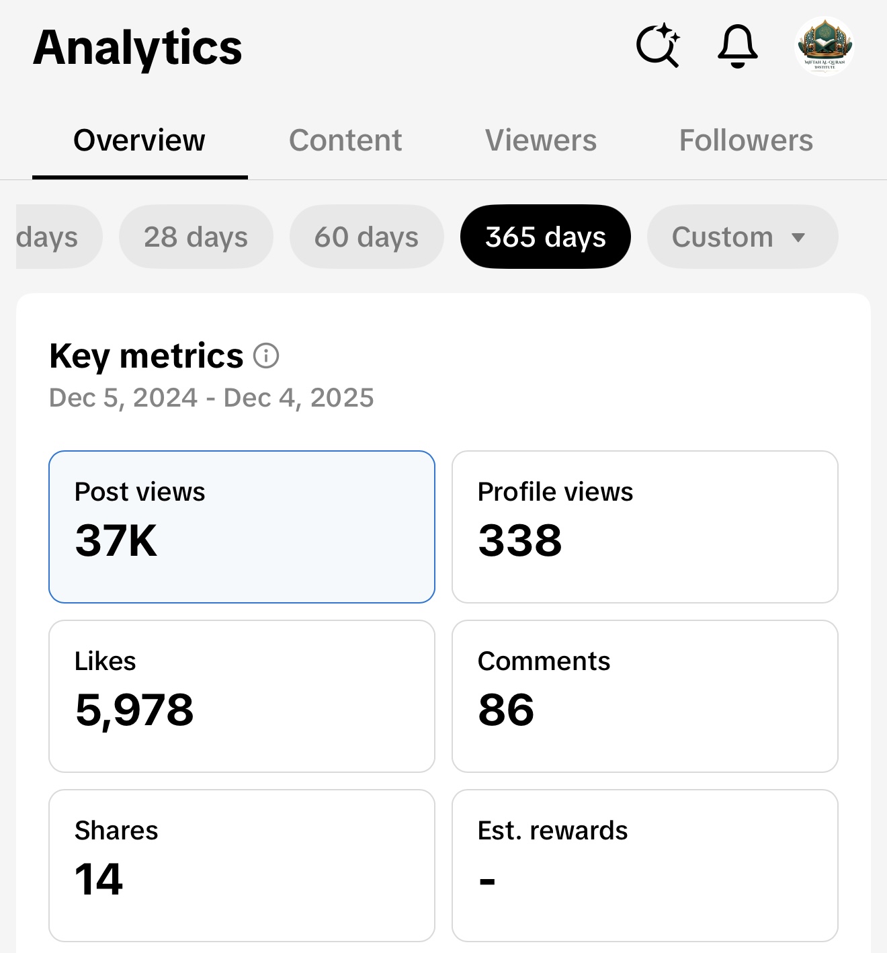The width and height of the screenshot is (887, 953).
Task: Select the Profile views metric card
Action: [x=644, y=526]
